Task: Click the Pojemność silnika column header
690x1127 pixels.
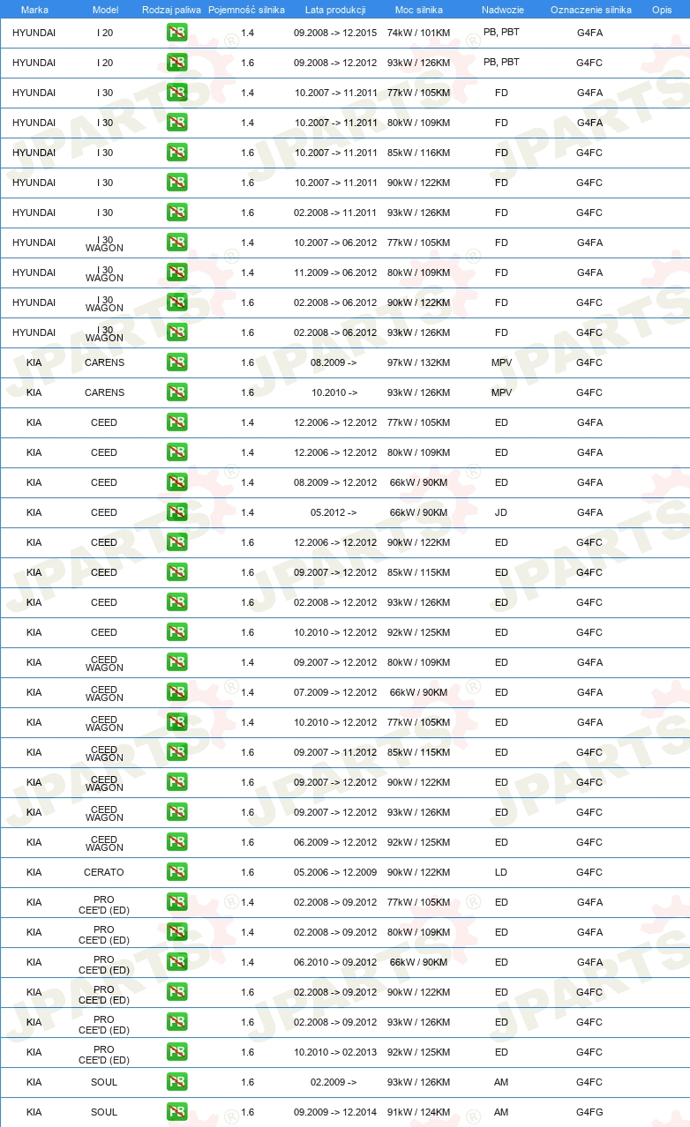Action: click(246, 9)
